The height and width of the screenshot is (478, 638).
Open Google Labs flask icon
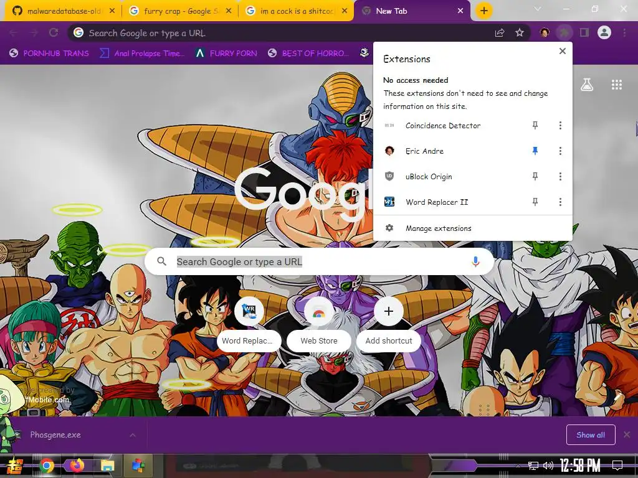point(587,85)
